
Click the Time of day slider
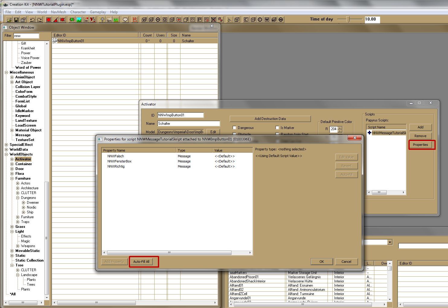click(349, 19)
